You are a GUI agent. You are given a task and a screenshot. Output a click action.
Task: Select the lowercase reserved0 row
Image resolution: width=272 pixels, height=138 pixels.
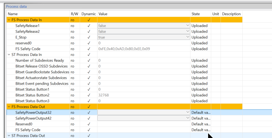pyautogui.click(x=24, y=43)
